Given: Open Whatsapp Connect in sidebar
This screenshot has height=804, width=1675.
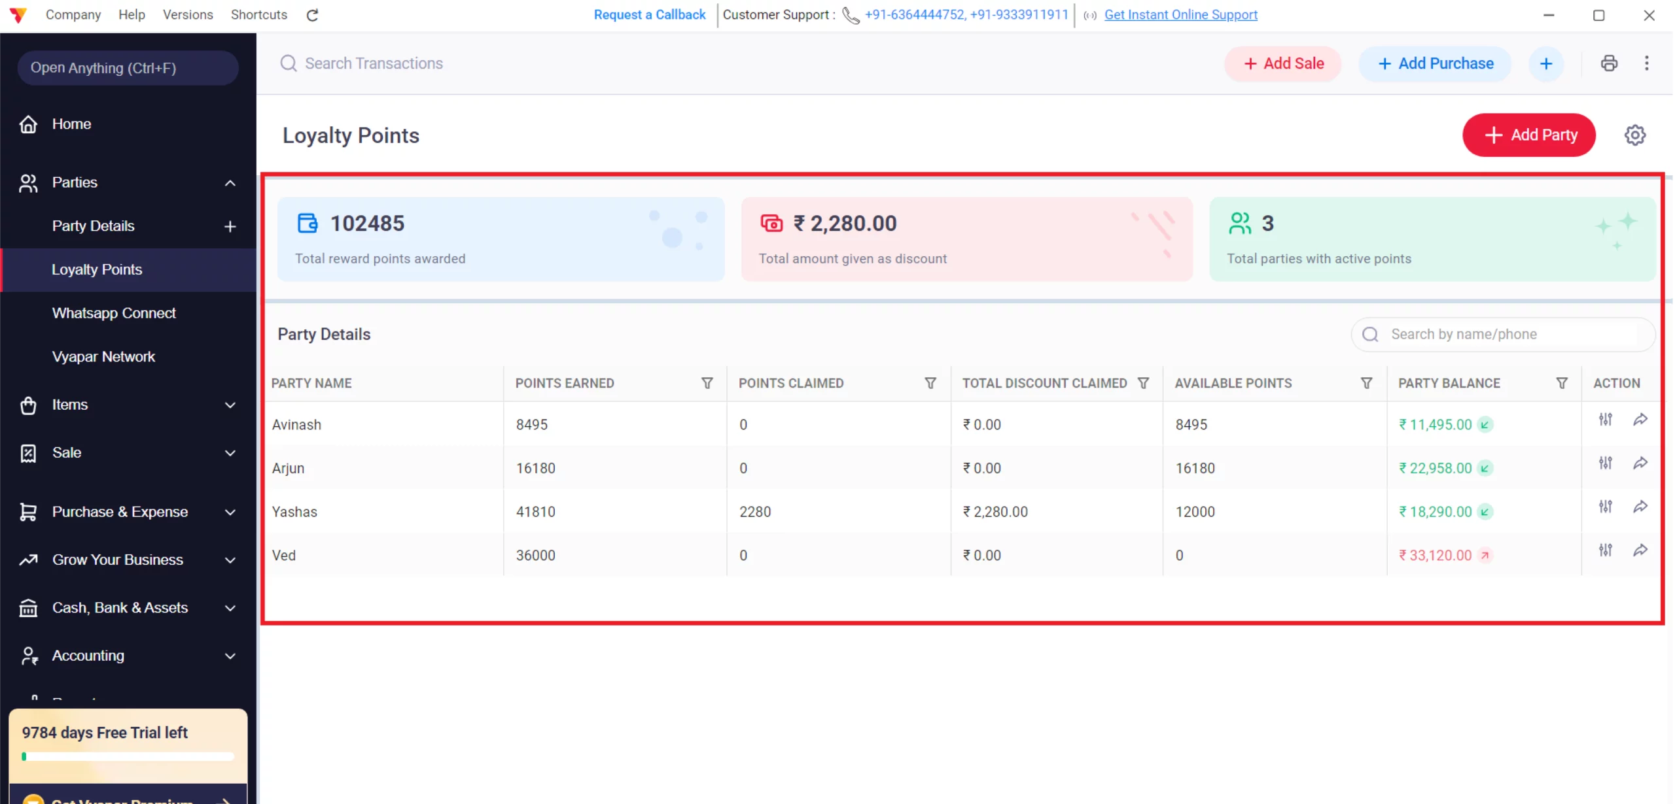Looking at the screenshot, I should (114, 313).
